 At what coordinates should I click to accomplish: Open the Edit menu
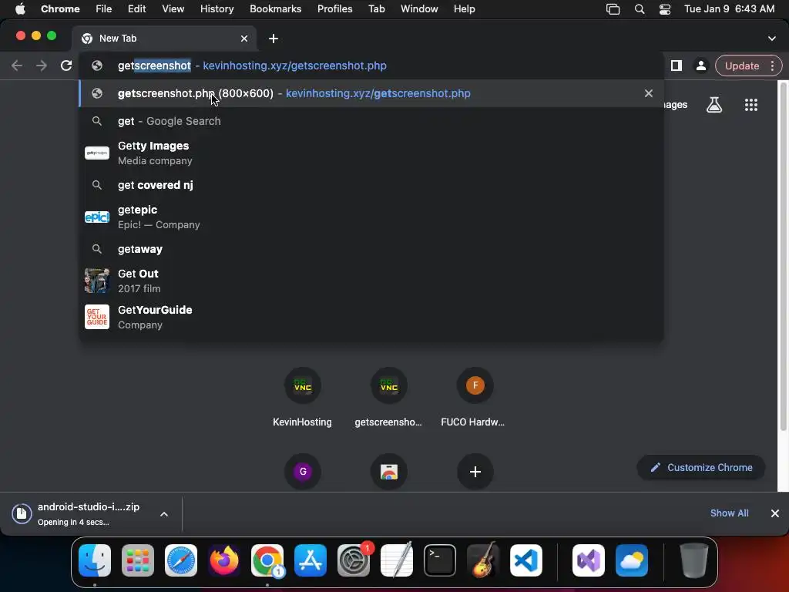tap(136, 8)
